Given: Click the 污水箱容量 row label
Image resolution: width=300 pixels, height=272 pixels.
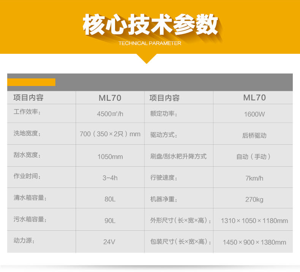Looking at the screenshot, I should pyautogui.click(x=30, y=219).
